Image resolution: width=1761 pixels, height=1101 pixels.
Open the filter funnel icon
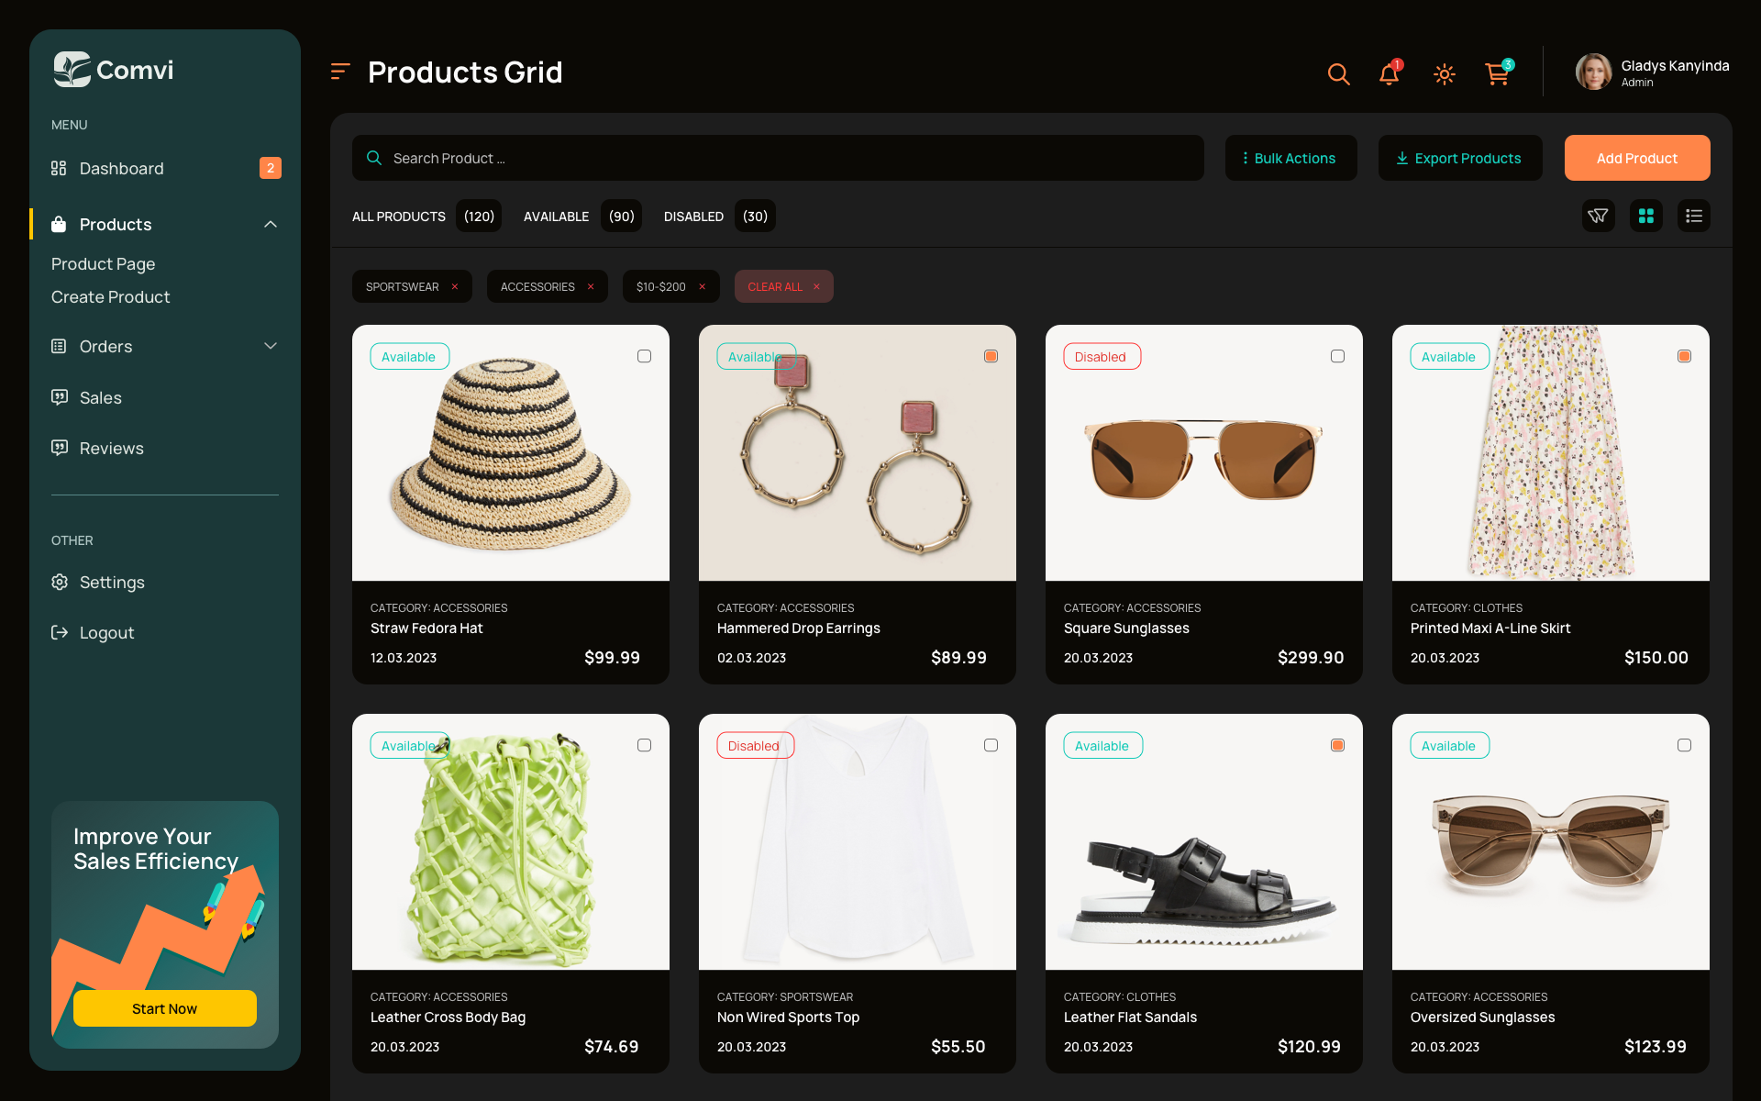click(1598, 216)
